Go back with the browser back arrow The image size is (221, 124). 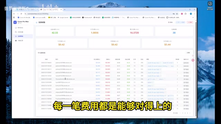coord(14,14)
